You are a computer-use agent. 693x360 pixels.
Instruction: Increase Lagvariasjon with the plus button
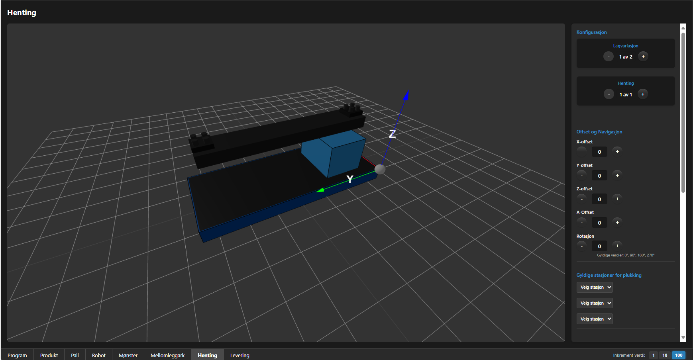pyautogui.click(x=643, y=57)
